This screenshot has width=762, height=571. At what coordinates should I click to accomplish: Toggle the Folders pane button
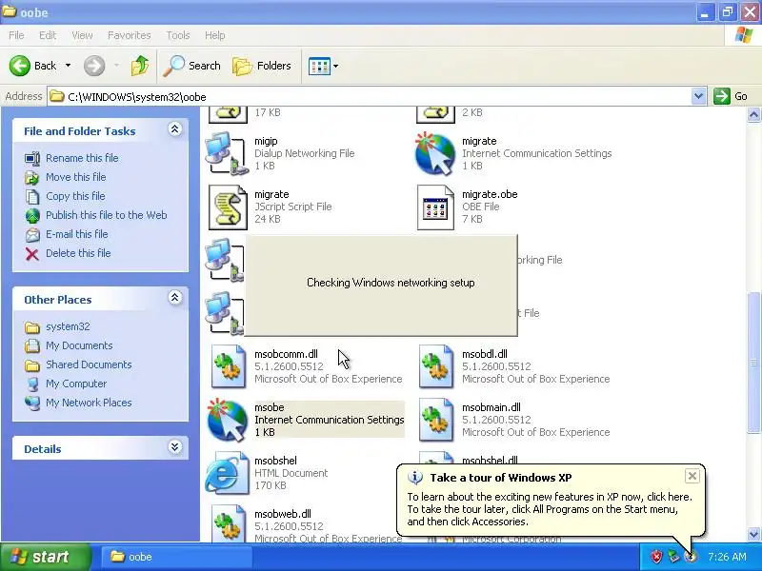pyautogui.click(x=261, y=66)
